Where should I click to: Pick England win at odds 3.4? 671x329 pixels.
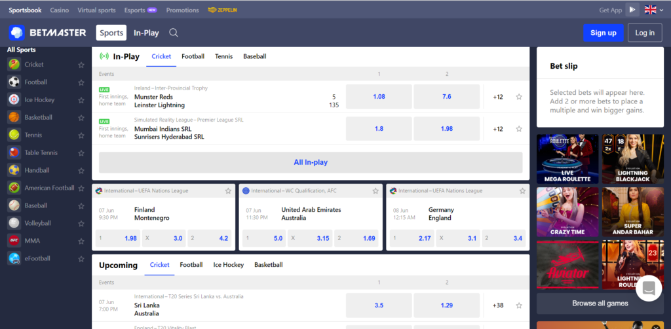click(504, 239)
